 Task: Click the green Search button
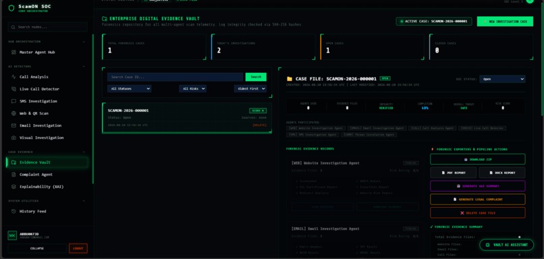256,77
